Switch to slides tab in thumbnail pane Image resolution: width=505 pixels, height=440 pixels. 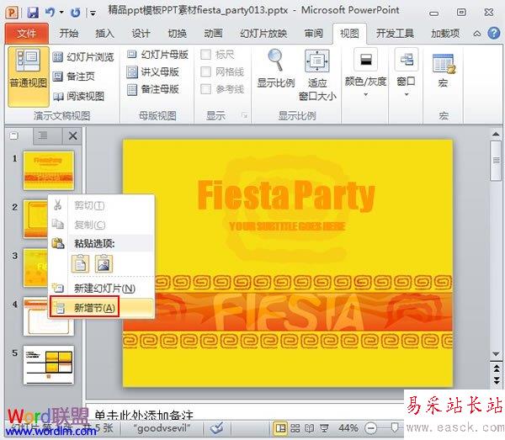[x=13, y=135]
